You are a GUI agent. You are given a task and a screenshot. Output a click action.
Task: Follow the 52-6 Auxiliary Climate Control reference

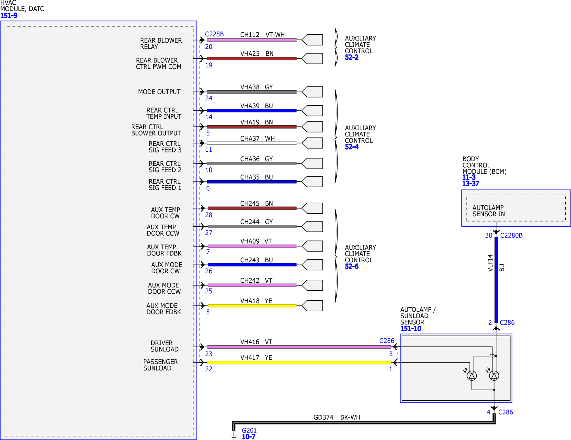tap(351, 266)
